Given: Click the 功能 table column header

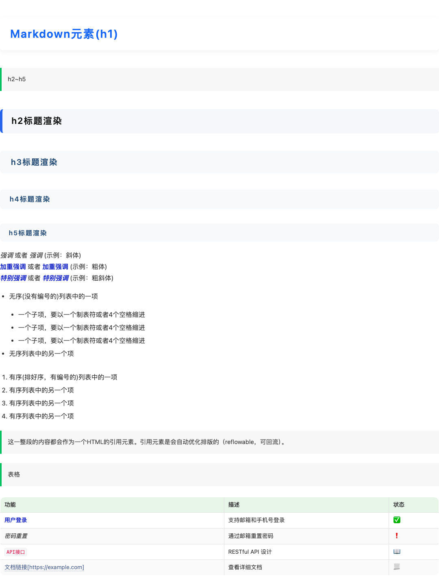Looking at the screenshot, I should [x=10, y=505].
